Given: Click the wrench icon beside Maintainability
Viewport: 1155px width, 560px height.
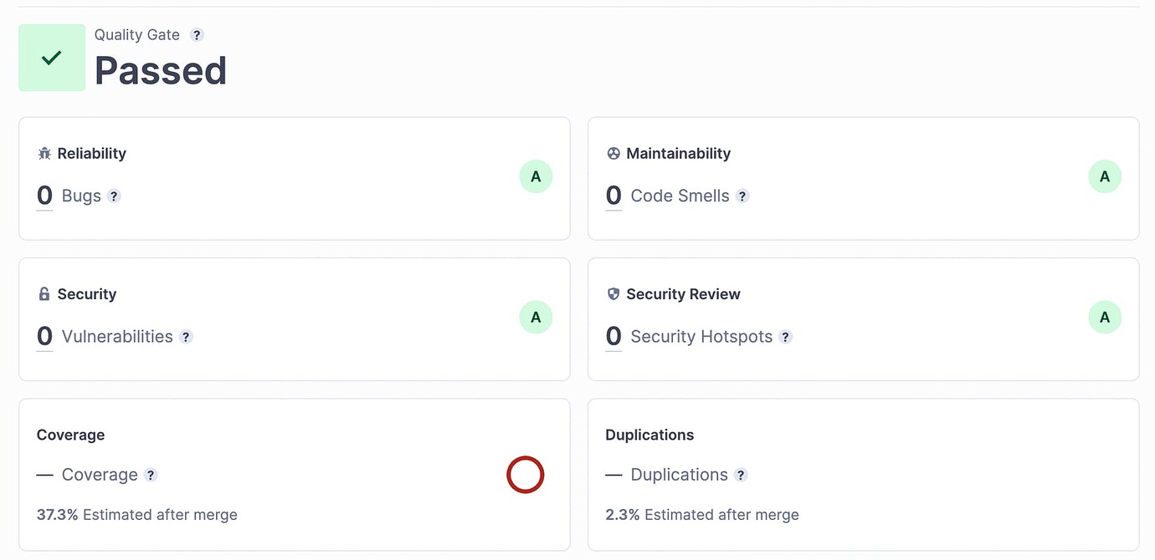Looking at the screenshot, I should coord(613,153).
